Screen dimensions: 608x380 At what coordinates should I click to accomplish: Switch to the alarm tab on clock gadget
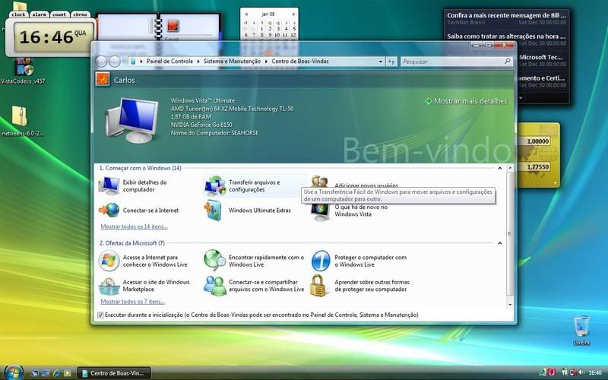[39, 14]
